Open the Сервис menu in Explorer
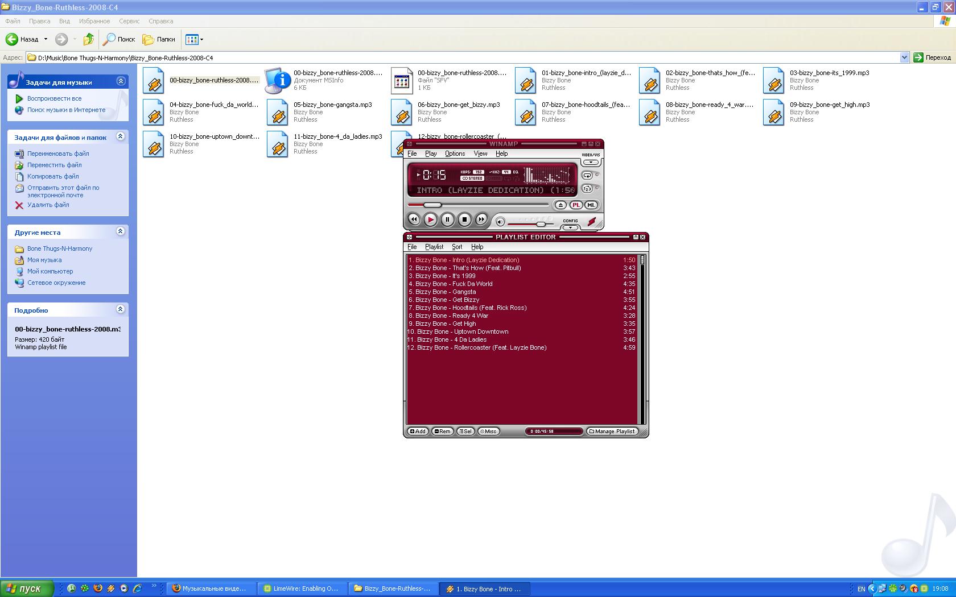956x597 pixels. [129, 21]
